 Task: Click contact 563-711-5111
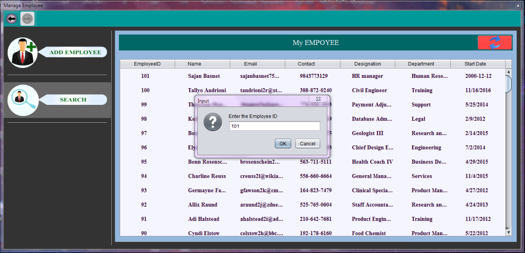coord(316,162)
